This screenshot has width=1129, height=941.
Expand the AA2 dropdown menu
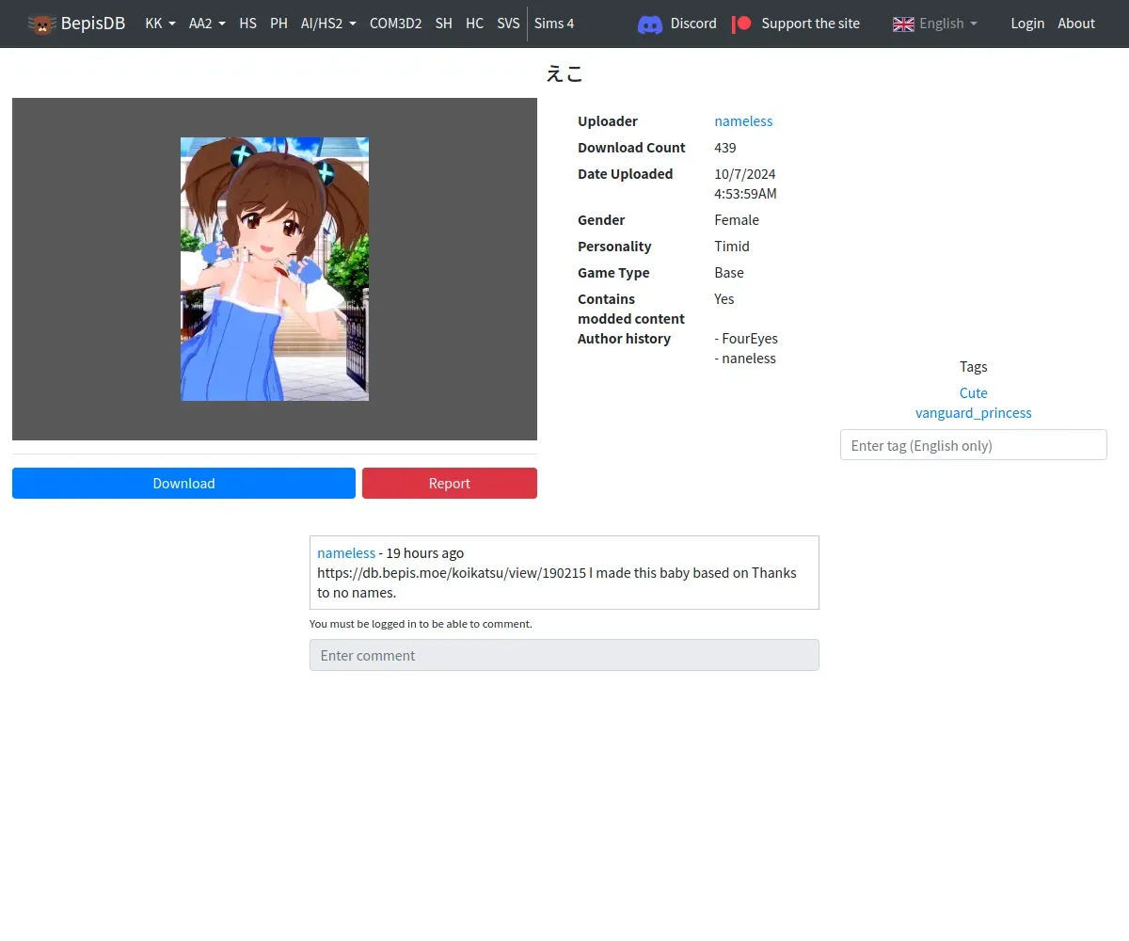tap(207, 24)
